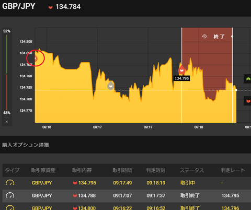This screenshot has height=210, width=251.
Task: Click the 134.795 price tag on chart
Action: 182,78
